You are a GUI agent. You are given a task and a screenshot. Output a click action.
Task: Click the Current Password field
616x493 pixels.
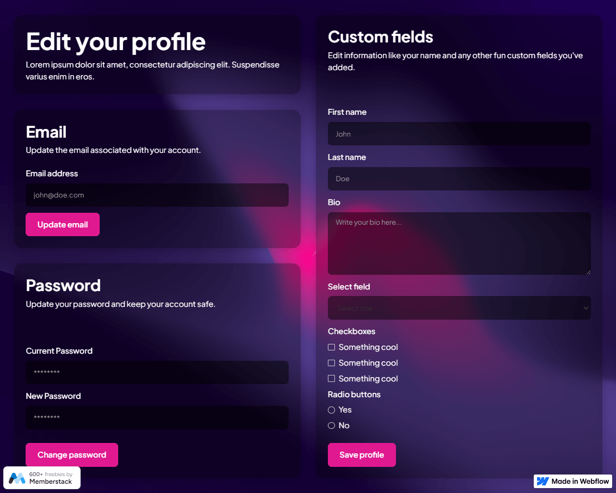click(157, 372)
